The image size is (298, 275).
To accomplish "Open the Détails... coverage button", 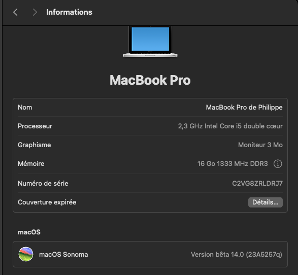I will click(x=266, y=202).
